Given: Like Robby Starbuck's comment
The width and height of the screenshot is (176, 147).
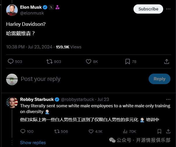Looking at the screenshot, I should (x=91, y=131).
